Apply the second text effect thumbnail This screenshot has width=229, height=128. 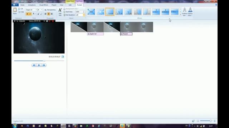101,12
